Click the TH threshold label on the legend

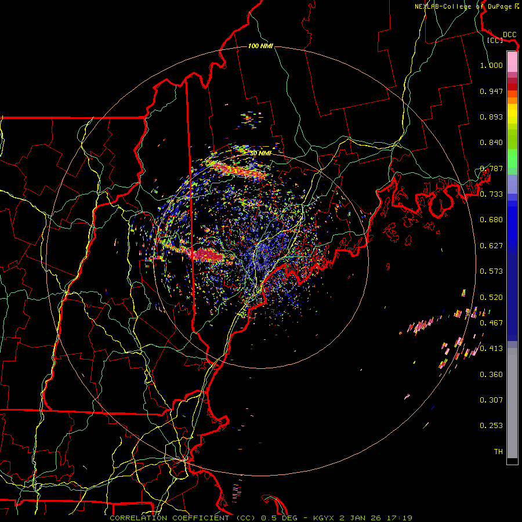(x=498, y=452)
